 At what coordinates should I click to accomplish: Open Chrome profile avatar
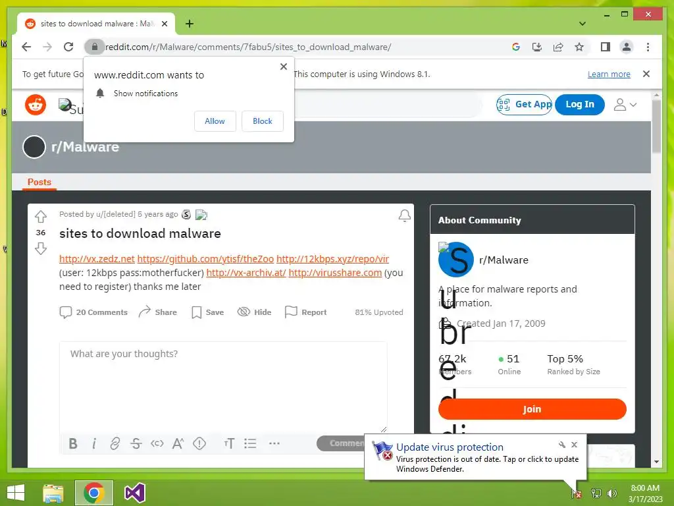(627, 47)
